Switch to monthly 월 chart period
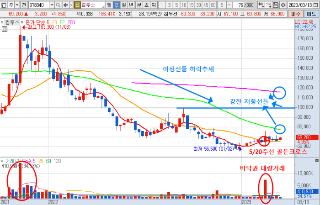This screenshot has height=205, width=320. point(124,5)
